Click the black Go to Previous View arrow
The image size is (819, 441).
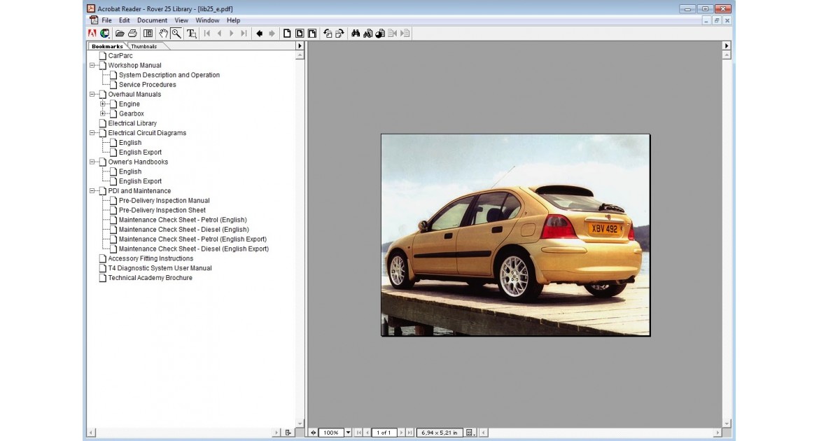click(259, 34)
